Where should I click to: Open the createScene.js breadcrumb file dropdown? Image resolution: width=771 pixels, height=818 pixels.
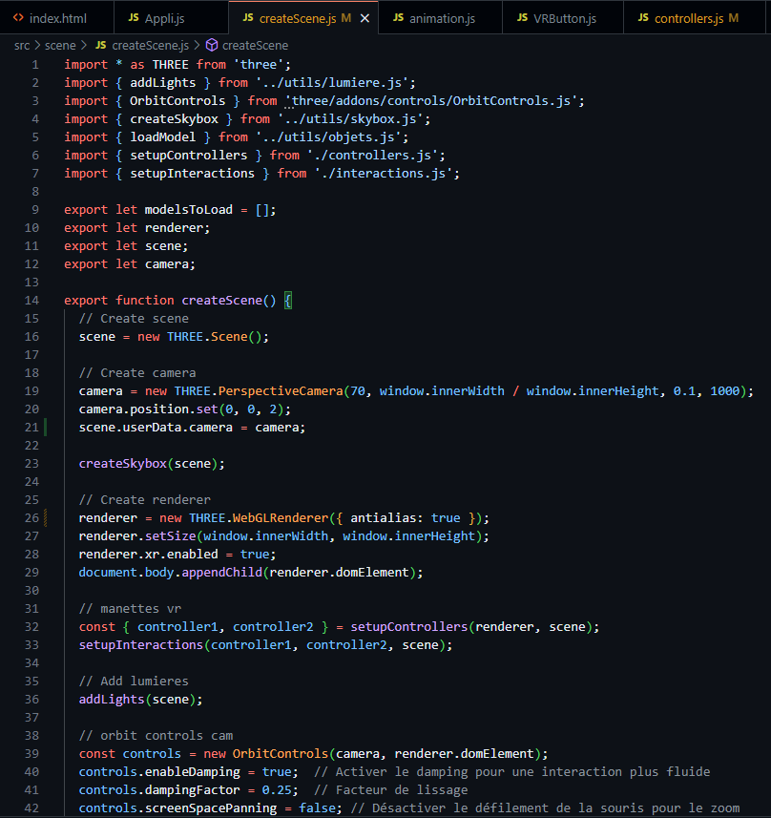coord(150,45)
